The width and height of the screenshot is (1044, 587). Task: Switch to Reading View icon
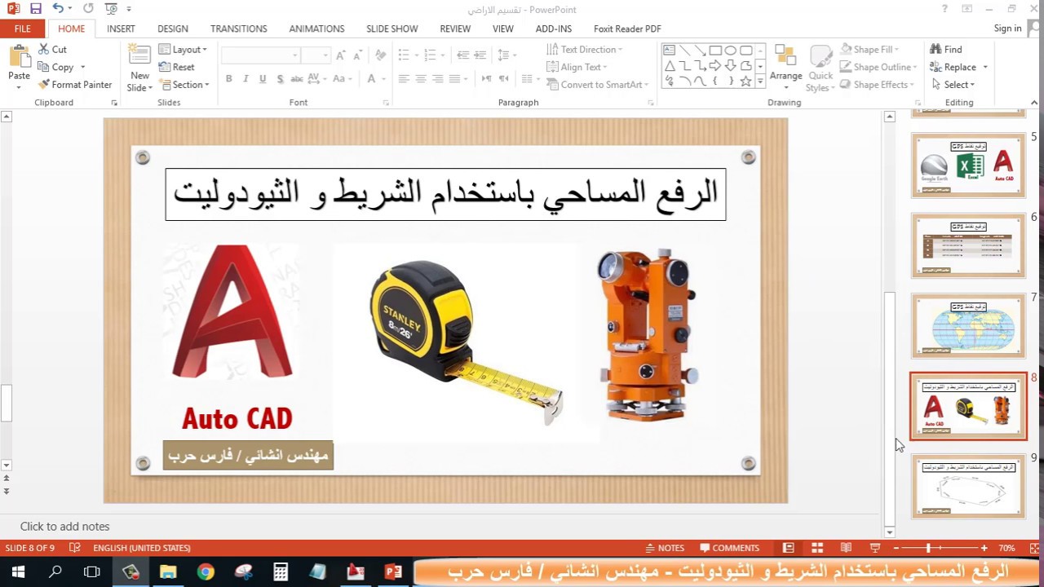coord(846,548)
